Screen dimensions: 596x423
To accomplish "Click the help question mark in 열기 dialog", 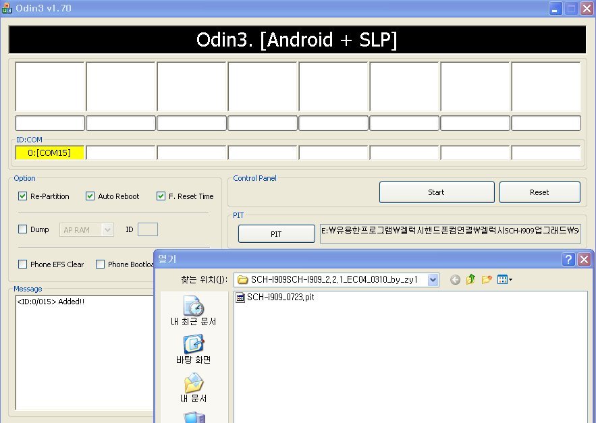I will (568, 260).
